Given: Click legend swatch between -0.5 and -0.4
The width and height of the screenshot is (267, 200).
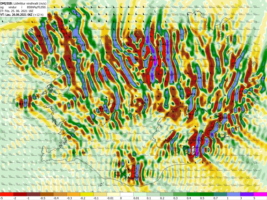Looking at the screenshot, I should click(x=47, y=194).
